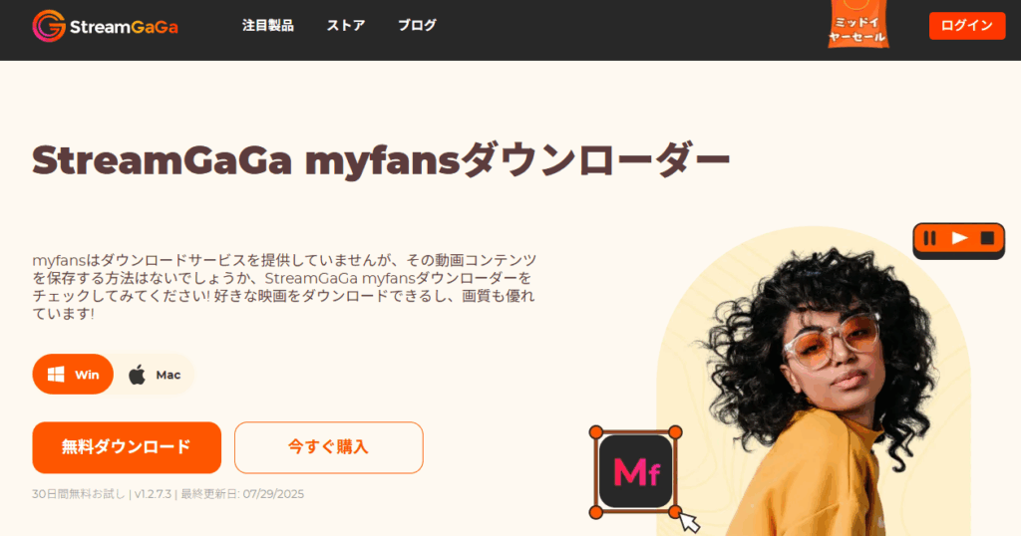Open the ストア menu item
The height and width of the screenshot is (536, 1021).
pos(346,25)
